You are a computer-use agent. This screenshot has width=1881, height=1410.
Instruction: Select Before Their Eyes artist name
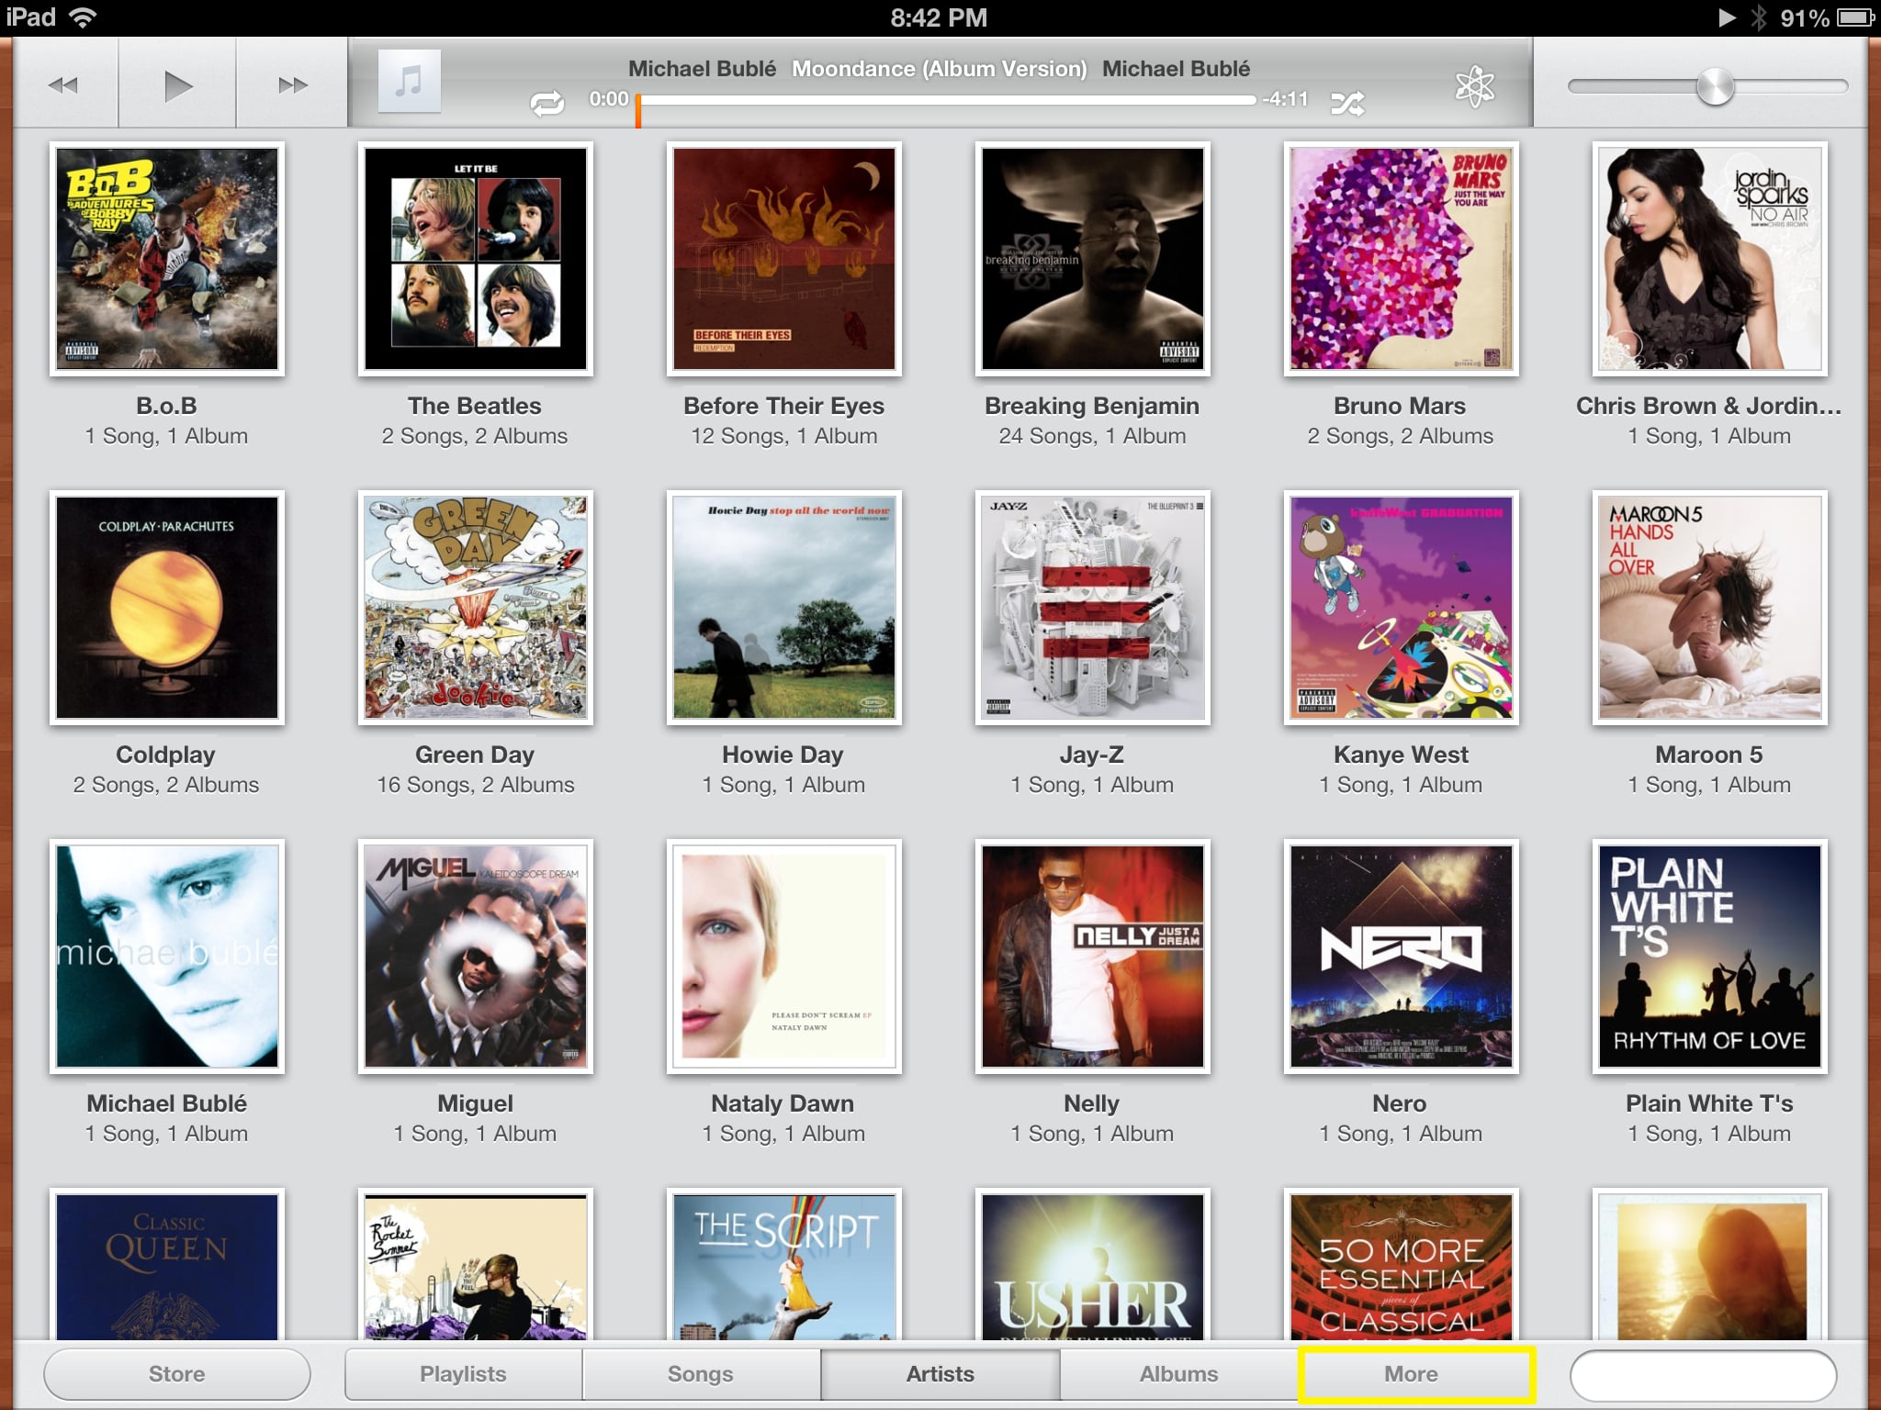783,407
